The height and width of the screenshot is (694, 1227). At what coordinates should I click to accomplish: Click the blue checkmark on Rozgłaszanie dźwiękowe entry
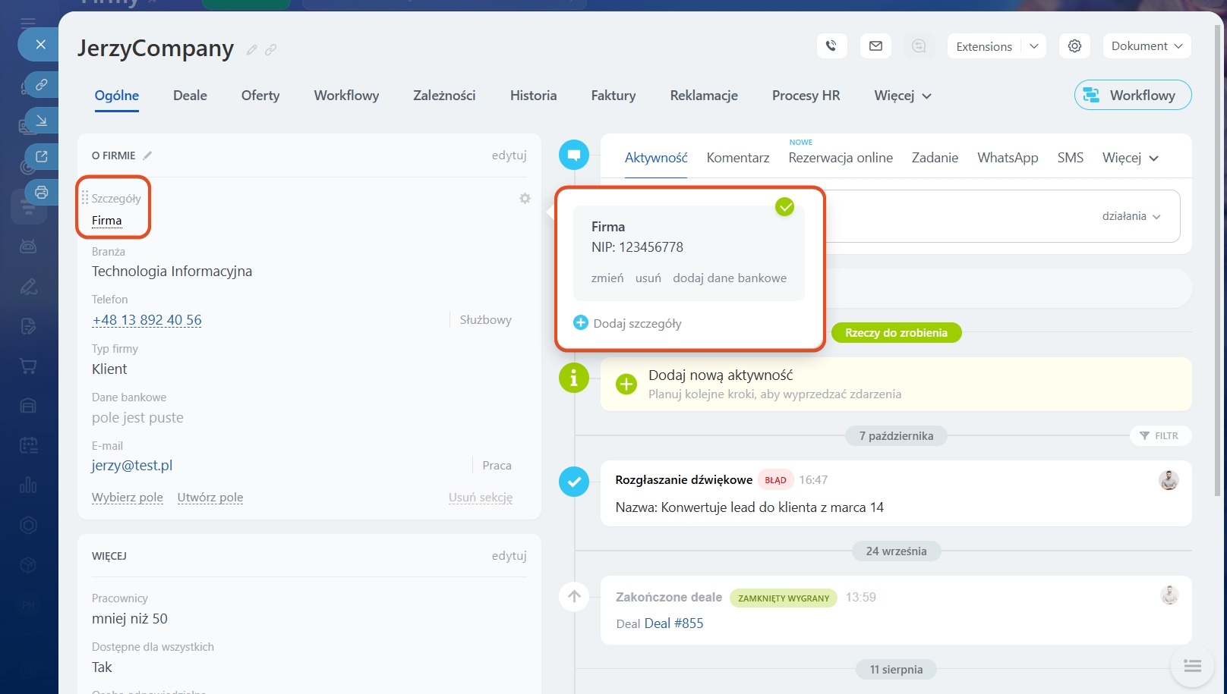click(x=574, y=482)
